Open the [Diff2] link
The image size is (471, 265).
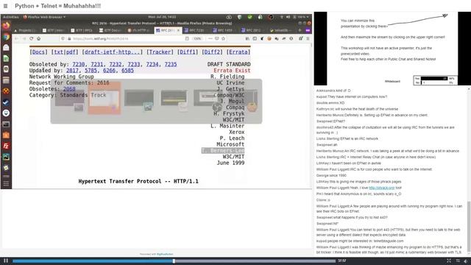pos(212,52)
